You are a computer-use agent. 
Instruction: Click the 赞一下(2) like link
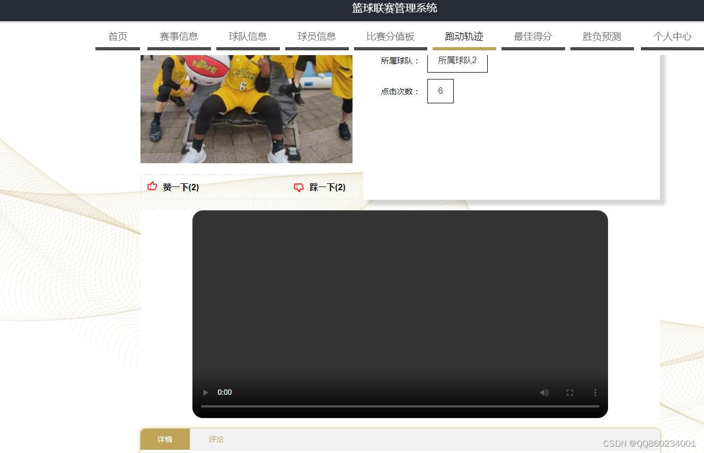pos(180,187)
